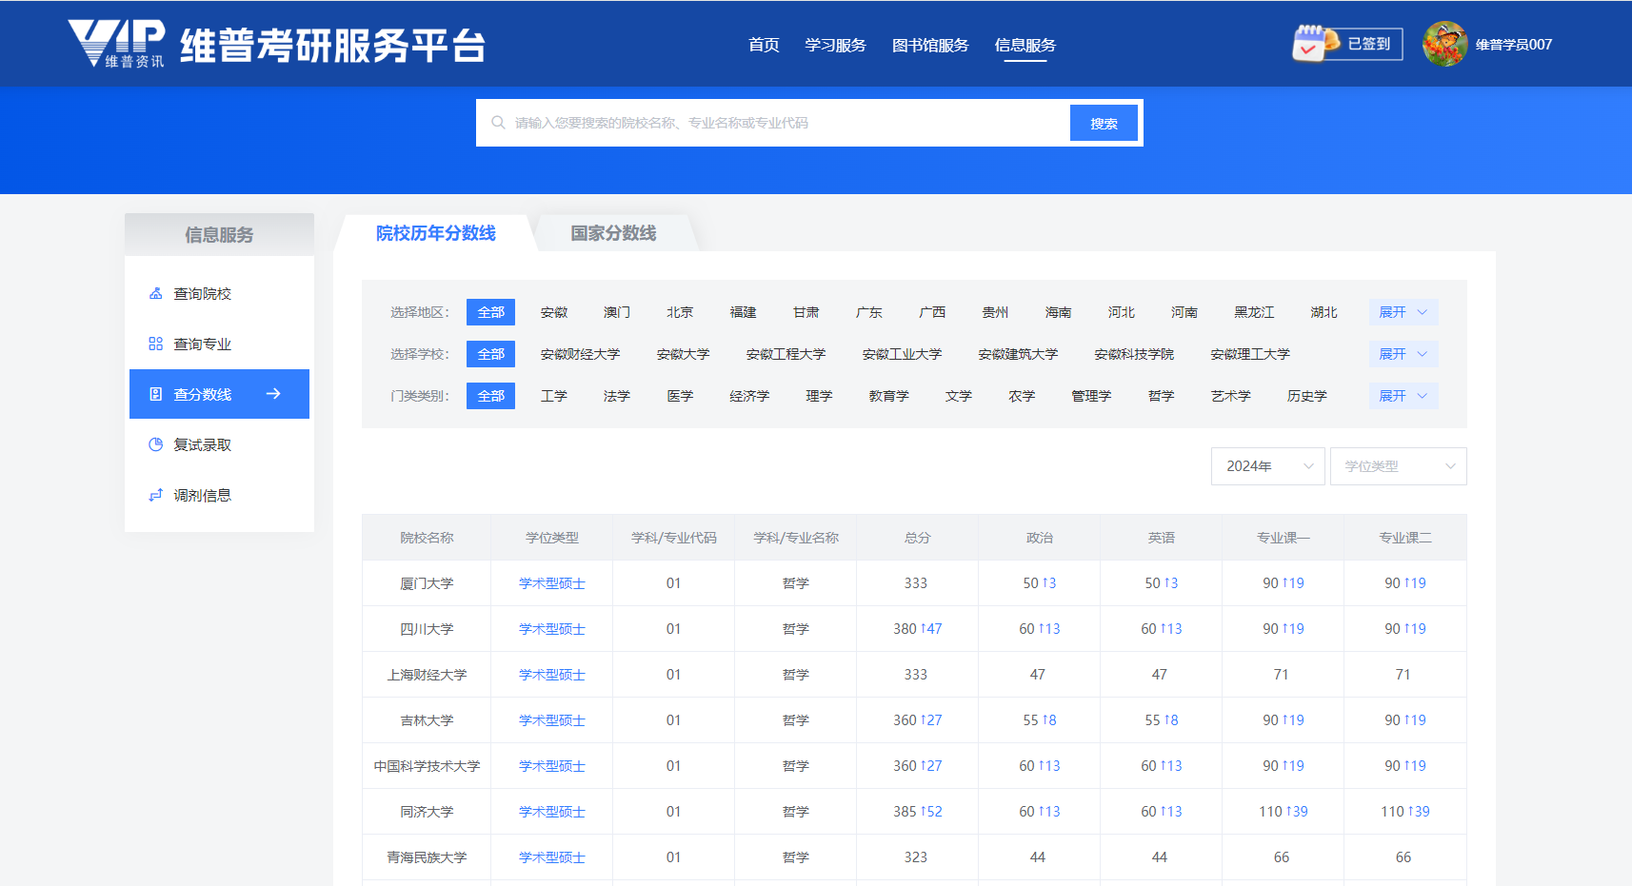Filter school by 安徽科技学院
Screen dimensions: 1632x886
coord(1134,354)
